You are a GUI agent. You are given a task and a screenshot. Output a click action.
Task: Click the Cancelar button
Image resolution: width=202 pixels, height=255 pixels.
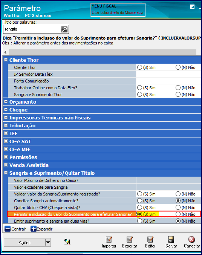[192, 242]
